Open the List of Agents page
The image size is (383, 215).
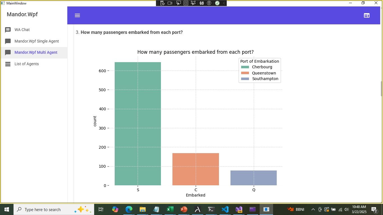pyautogui.click(x=27, y=64)
